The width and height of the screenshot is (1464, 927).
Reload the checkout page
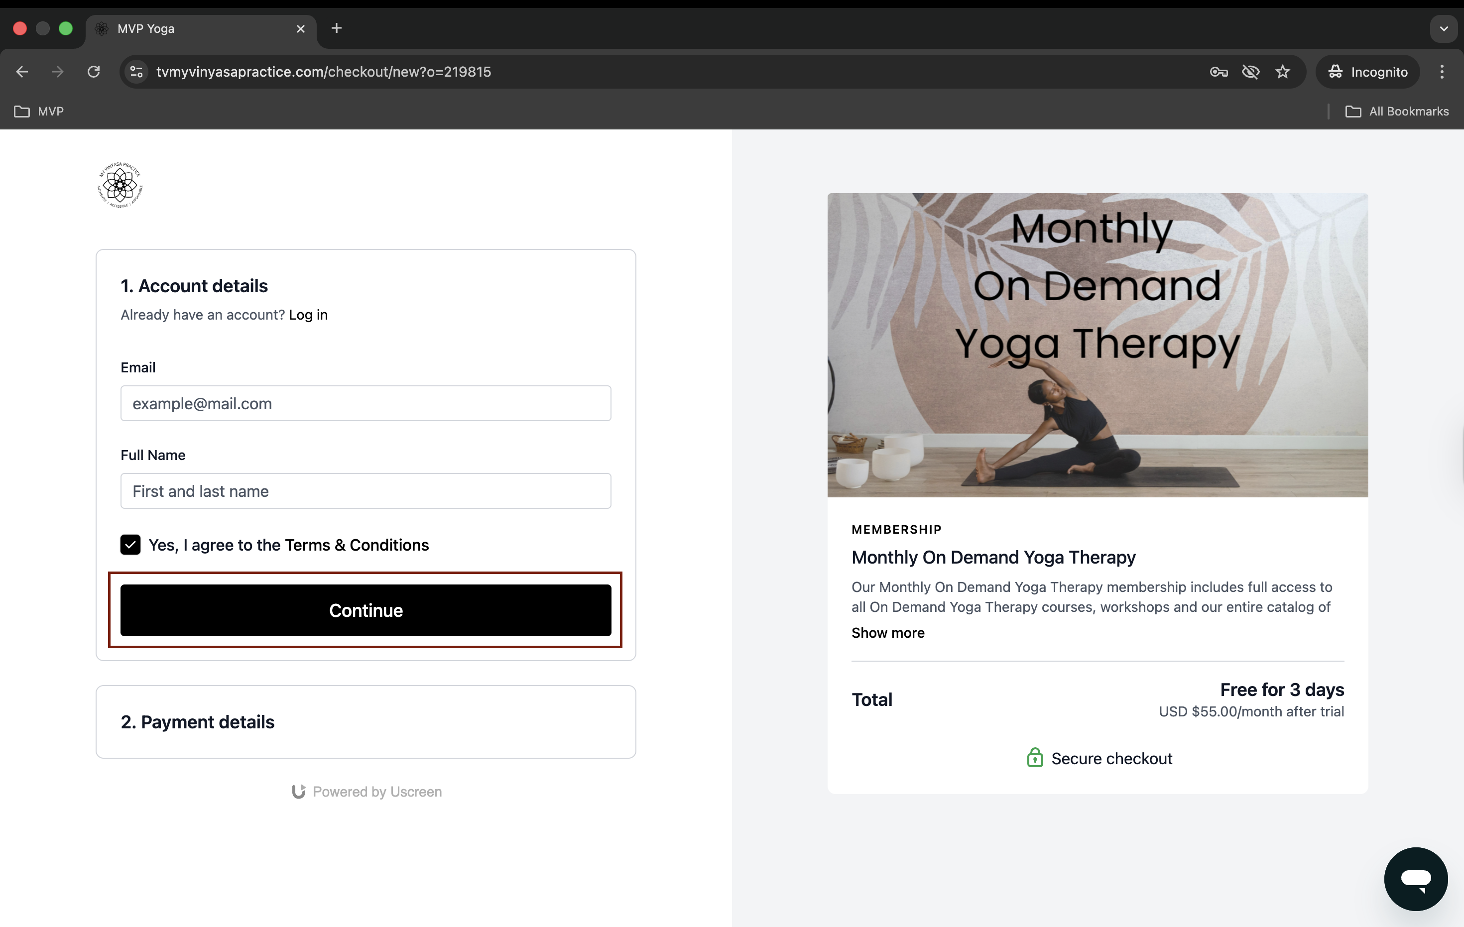point(94,72)
